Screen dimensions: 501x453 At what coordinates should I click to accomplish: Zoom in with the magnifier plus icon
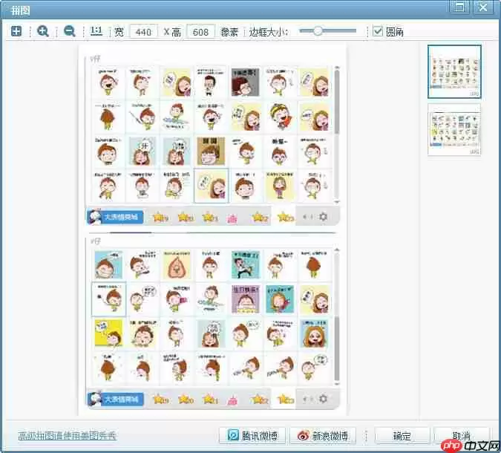(43, 31)
